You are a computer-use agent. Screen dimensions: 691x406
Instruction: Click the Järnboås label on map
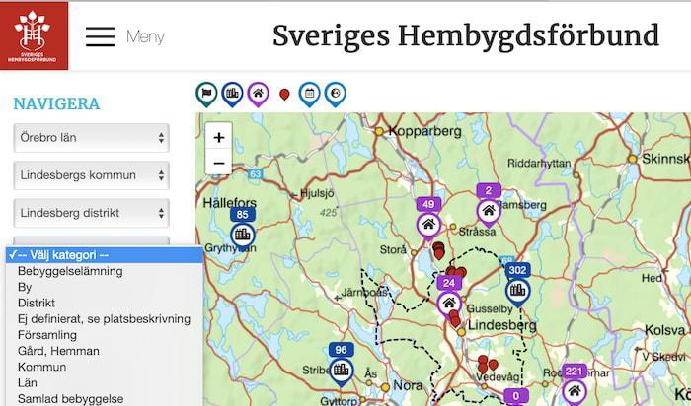364,292
